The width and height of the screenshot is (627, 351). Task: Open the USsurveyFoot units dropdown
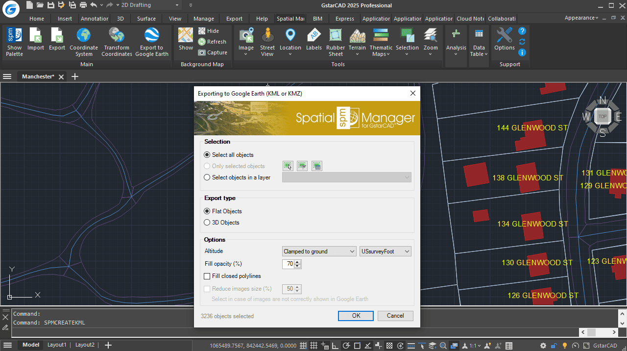pos(386,251)
